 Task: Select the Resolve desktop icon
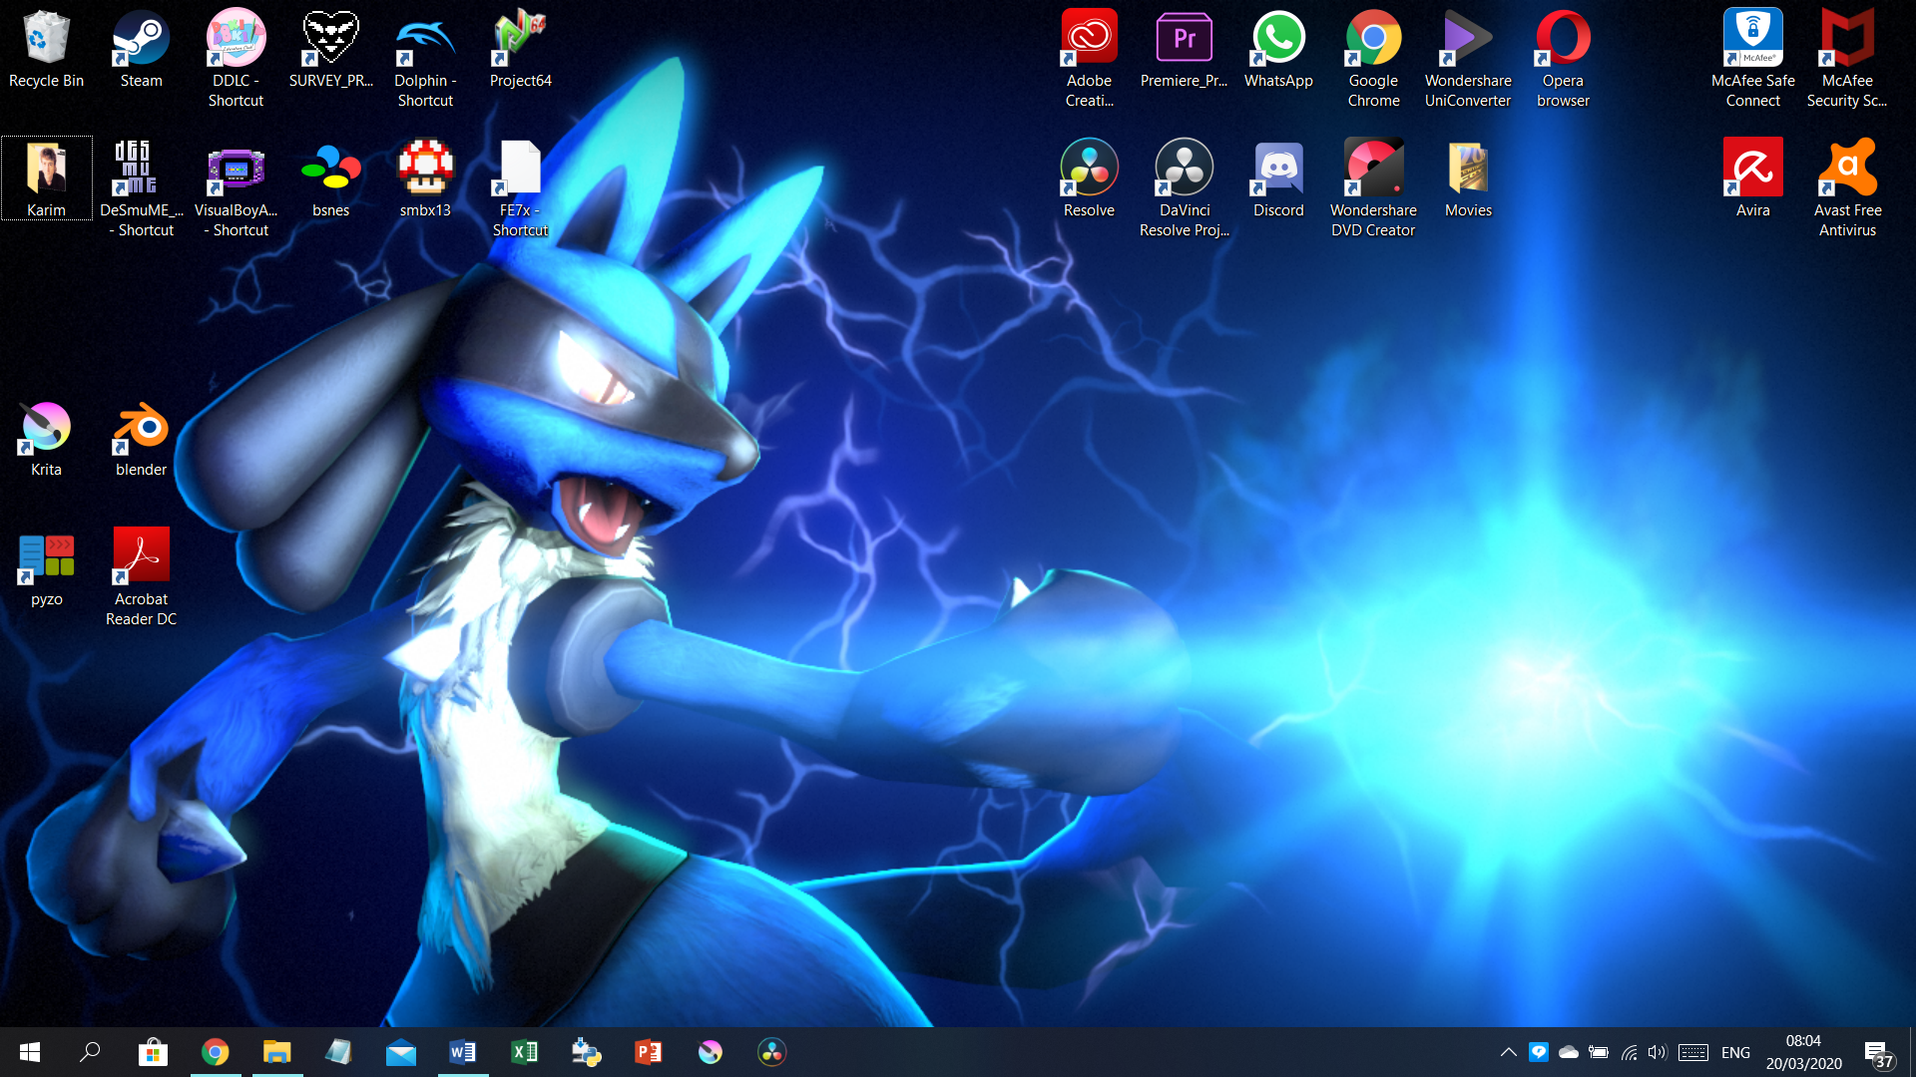coord(1089,179)
